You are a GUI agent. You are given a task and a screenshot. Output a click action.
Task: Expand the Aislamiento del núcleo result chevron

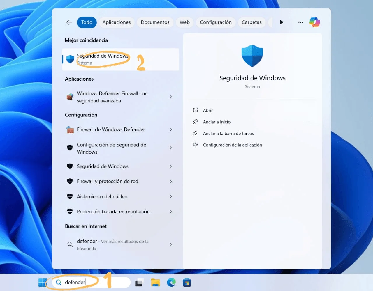[x=171, y=196]
